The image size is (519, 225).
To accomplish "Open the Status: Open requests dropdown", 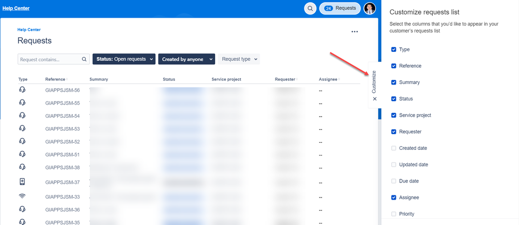I will (x=124, y=59).
